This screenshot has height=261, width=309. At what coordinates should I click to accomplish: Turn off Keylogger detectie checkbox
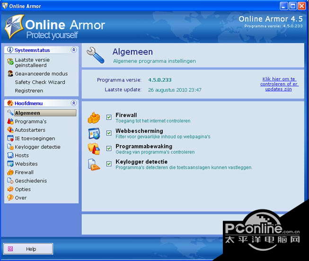pyautogui.click(x=109, y=164)
